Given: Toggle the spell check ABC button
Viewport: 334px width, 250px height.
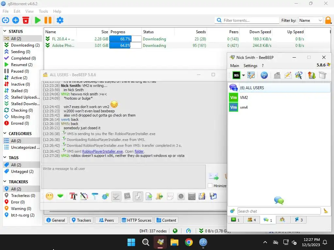Looking at the screenshot, I should coord(116,196).
